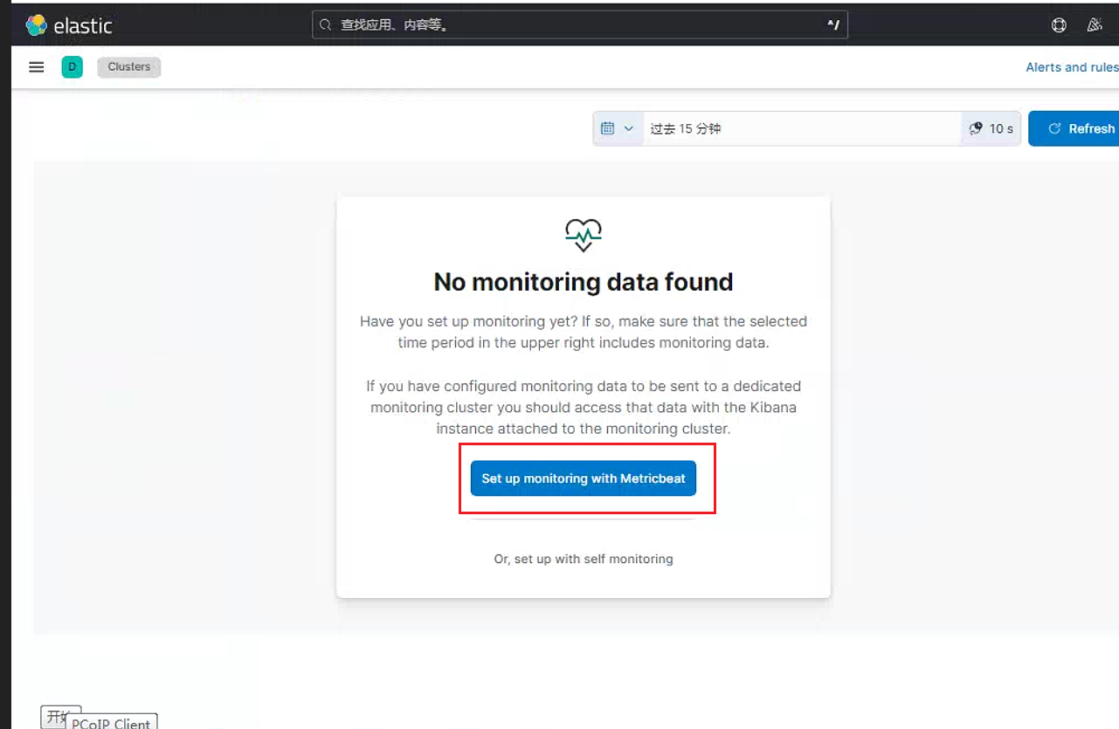Click the PCoIP Client tooltip label
Image resolution: width=1119 pixels, height=729 pixels.
[111, 723]
